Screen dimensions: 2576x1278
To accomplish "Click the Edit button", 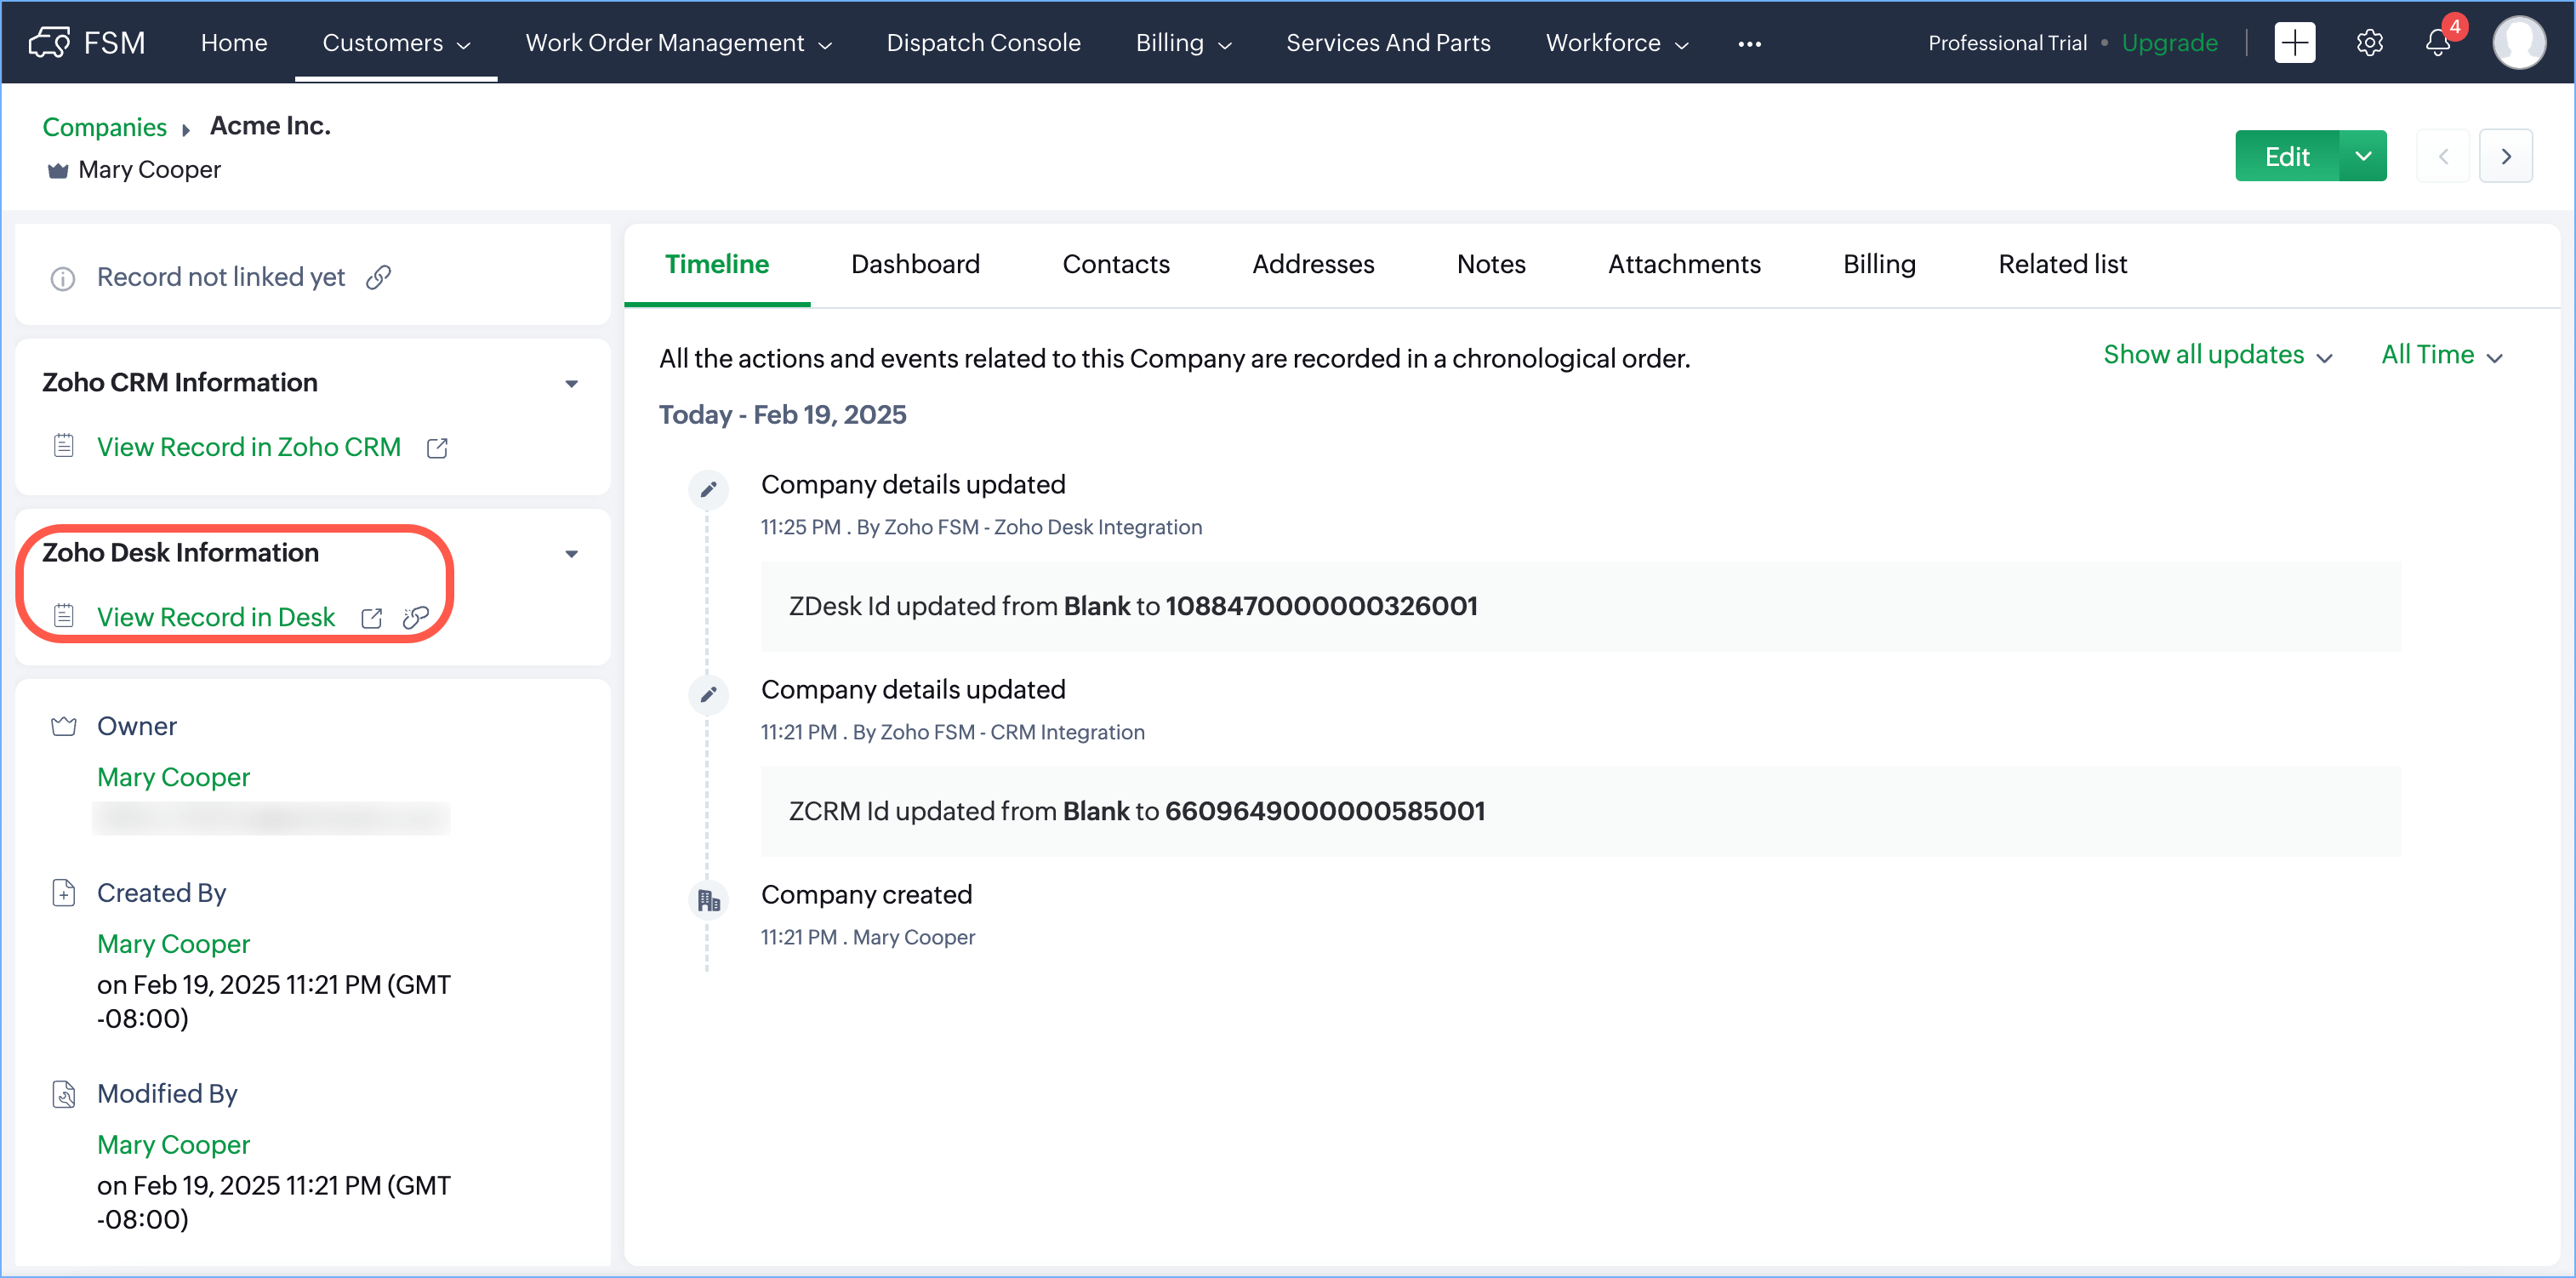I will [2286, 156].
